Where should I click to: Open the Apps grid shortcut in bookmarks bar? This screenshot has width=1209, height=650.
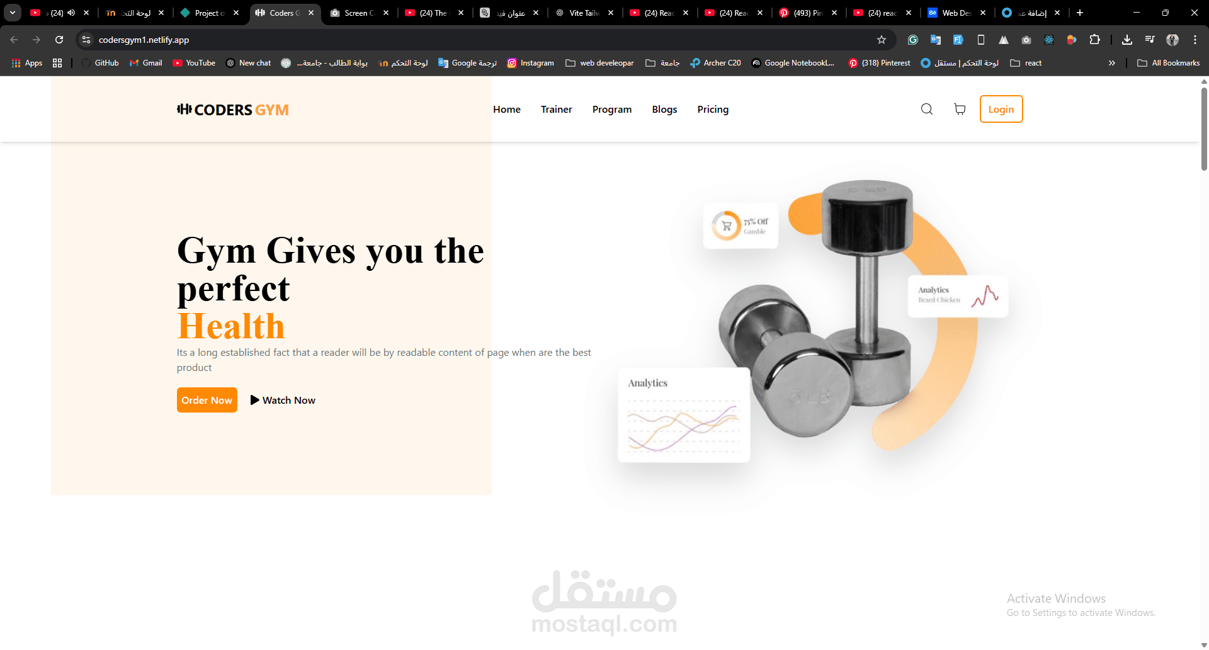27,63
